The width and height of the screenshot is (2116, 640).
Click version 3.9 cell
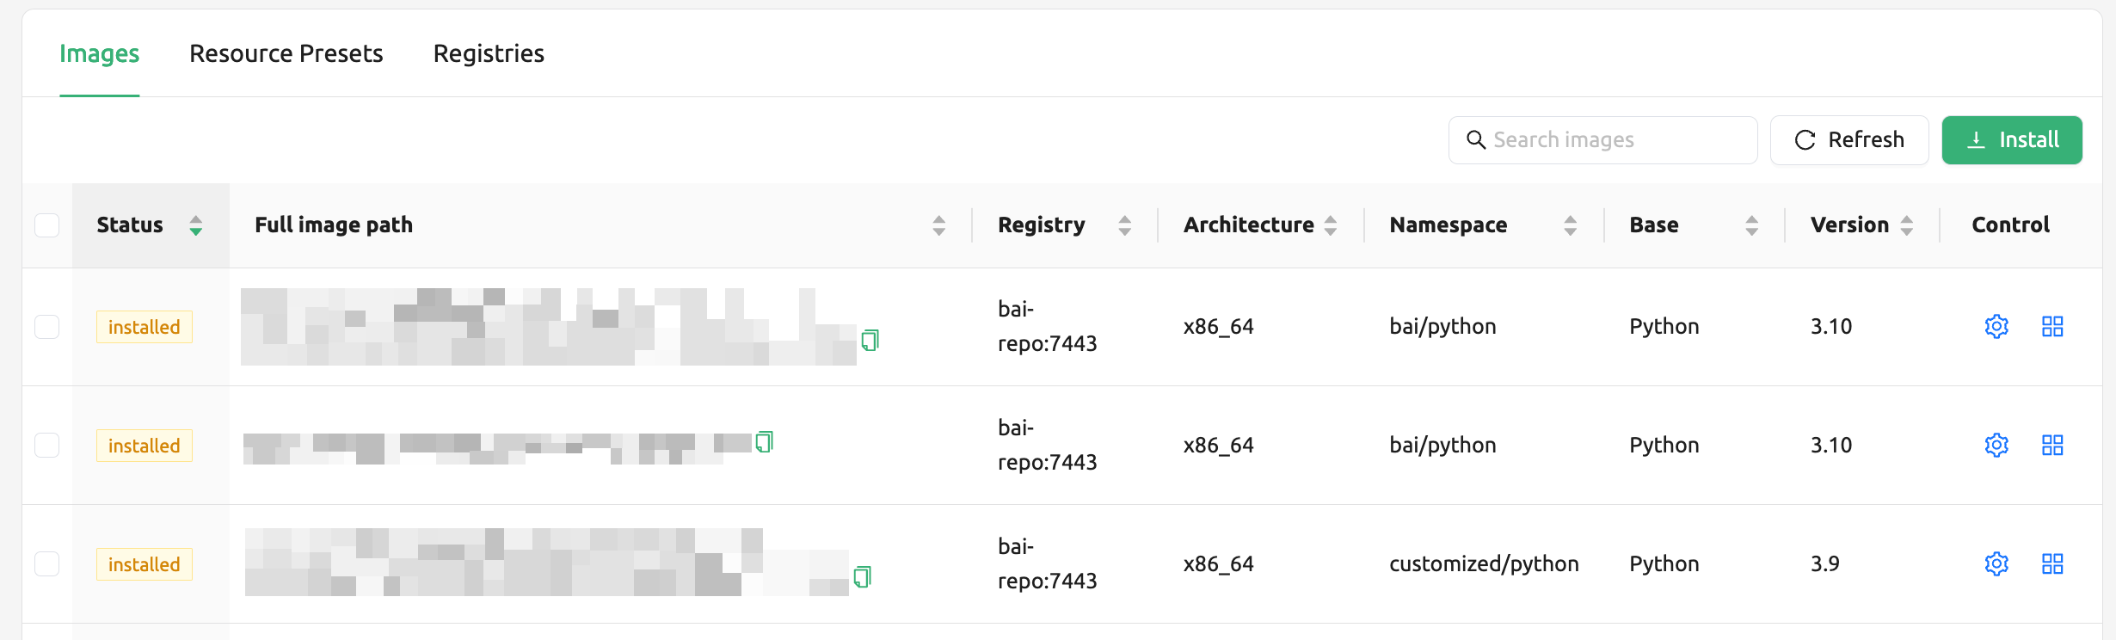pyautogui.click(x=1825, y=564)
